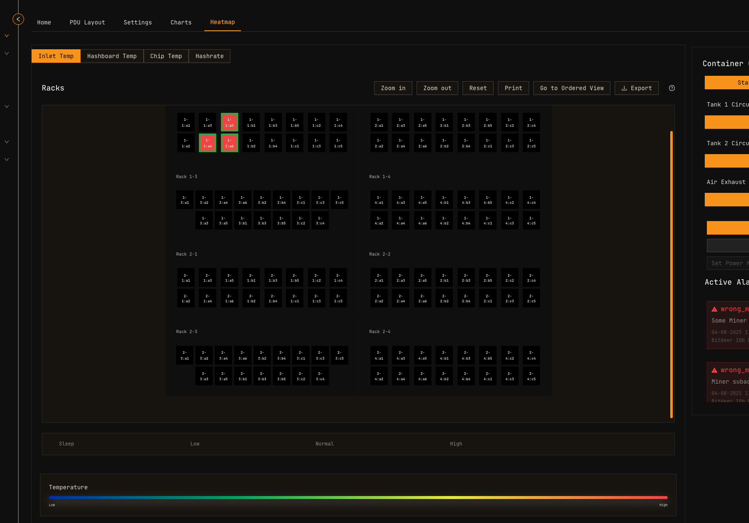The image size is (749, 523).
Task: Switch heatmap to Chip Temp
Action: tap(166, 56)
